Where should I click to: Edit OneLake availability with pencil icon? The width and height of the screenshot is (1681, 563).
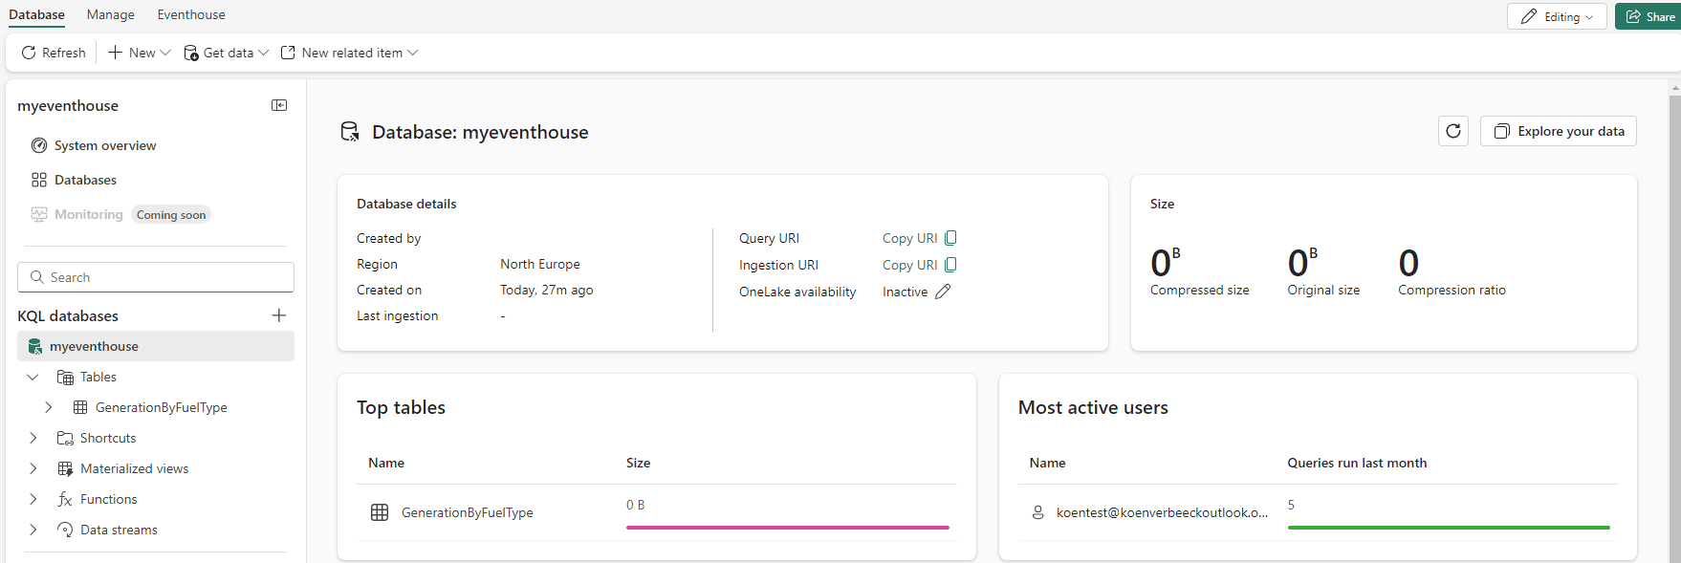943,292
